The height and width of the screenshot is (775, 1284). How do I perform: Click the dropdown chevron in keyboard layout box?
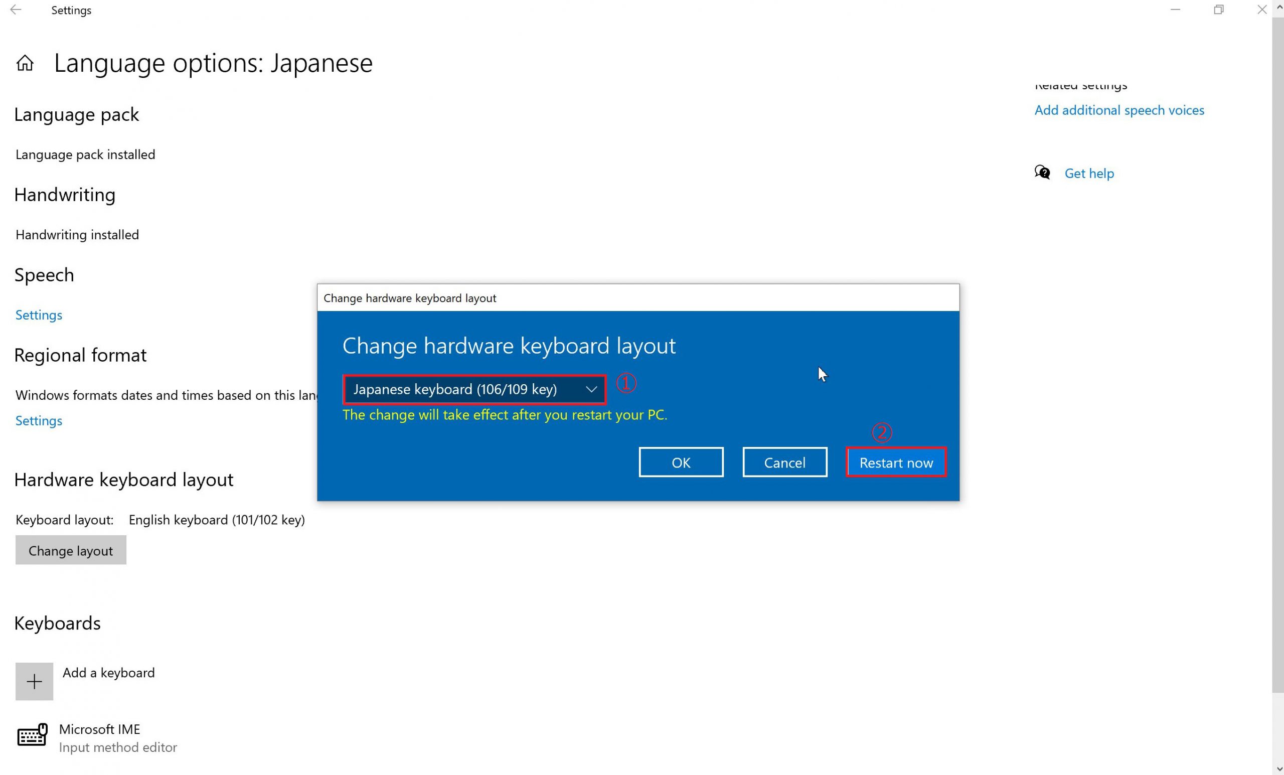coord(591,389)
